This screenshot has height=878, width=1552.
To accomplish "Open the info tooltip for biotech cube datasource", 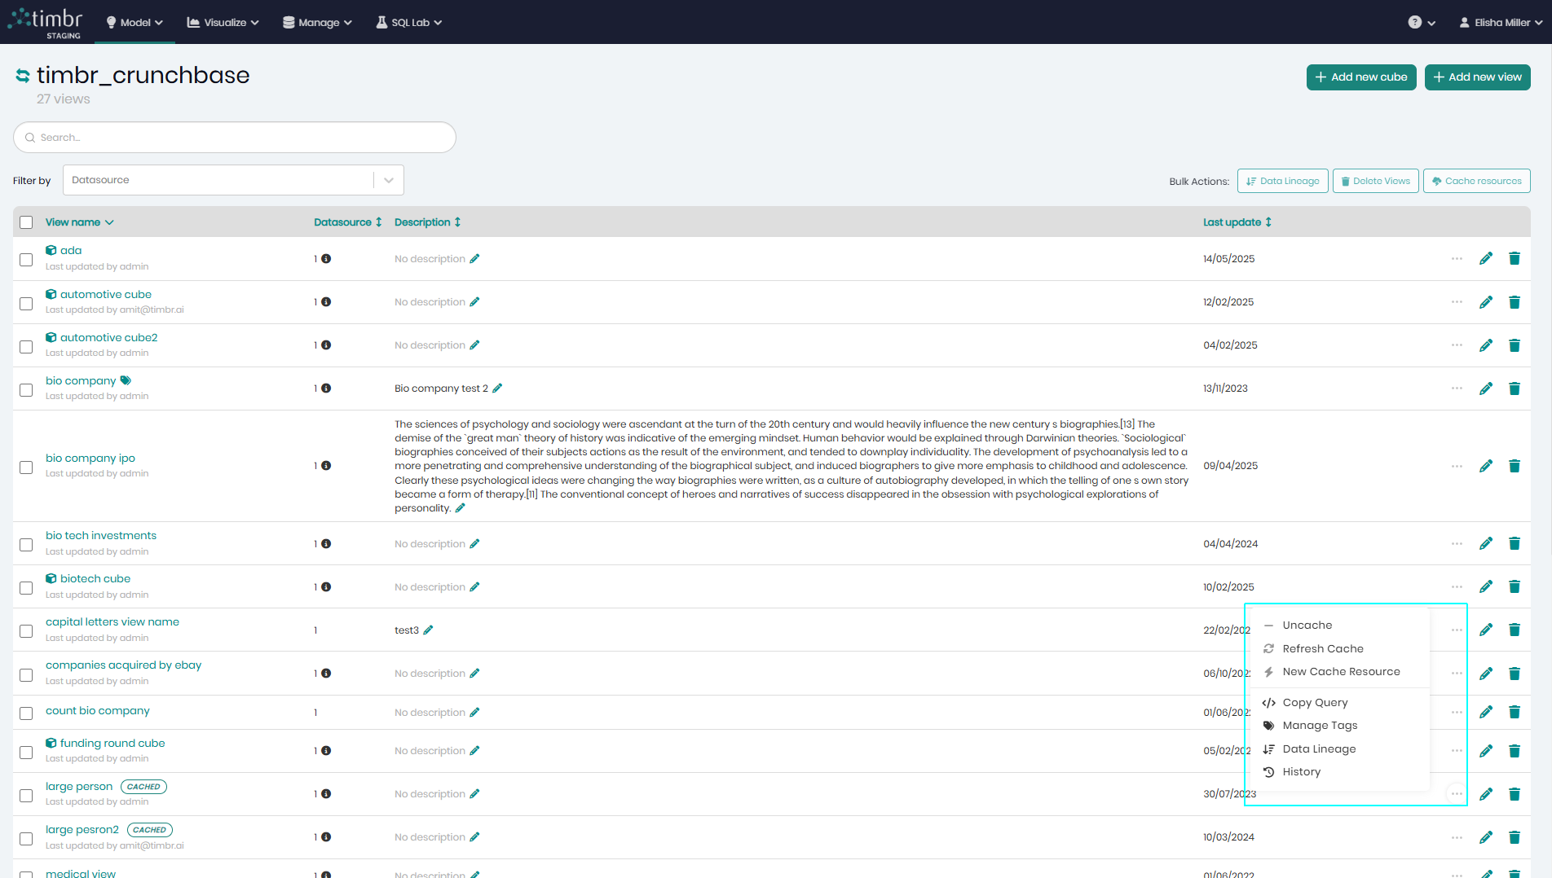I will coord(326,586).
